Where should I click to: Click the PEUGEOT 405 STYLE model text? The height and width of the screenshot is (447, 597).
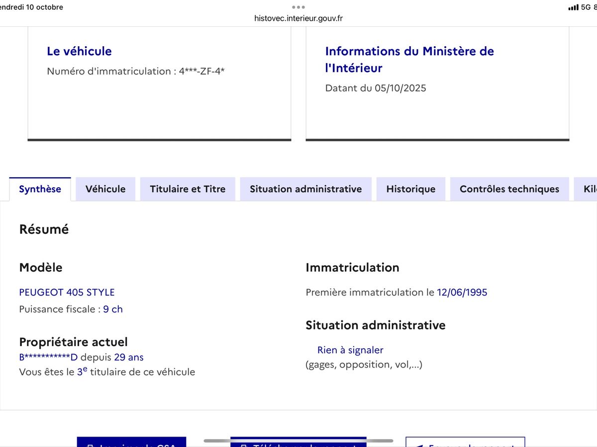pyautogui.click(x=67, y=292)
